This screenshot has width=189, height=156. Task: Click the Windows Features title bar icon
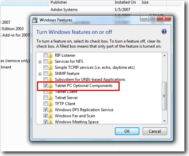tap(35, 20)
